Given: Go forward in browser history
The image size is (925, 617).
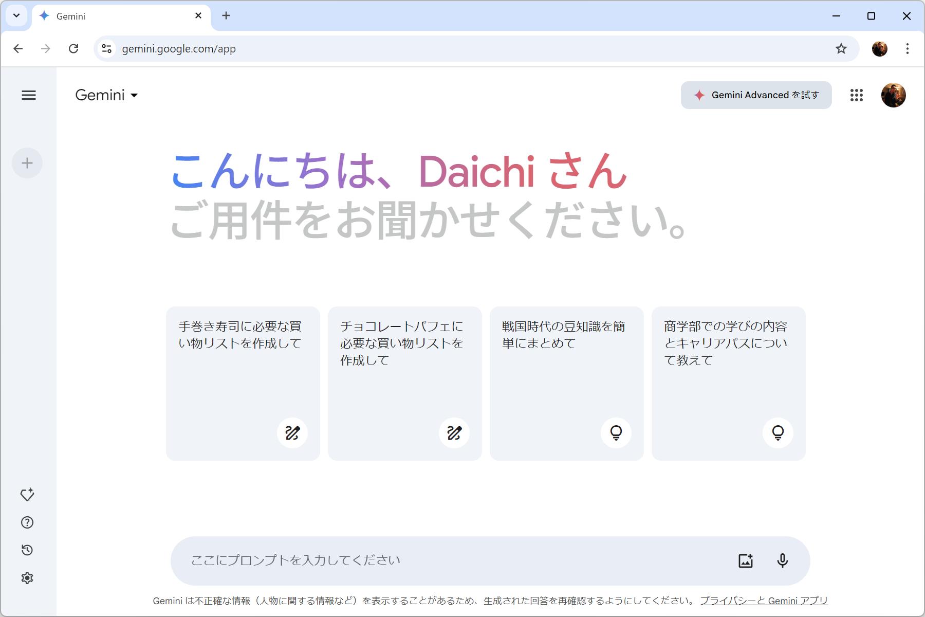Looking at the screenshot, I should tap(46, 49).
